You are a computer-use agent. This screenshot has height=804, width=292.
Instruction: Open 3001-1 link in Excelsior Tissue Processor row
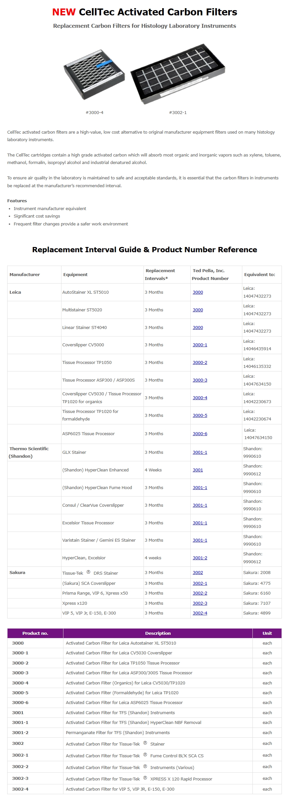[200, 523]
